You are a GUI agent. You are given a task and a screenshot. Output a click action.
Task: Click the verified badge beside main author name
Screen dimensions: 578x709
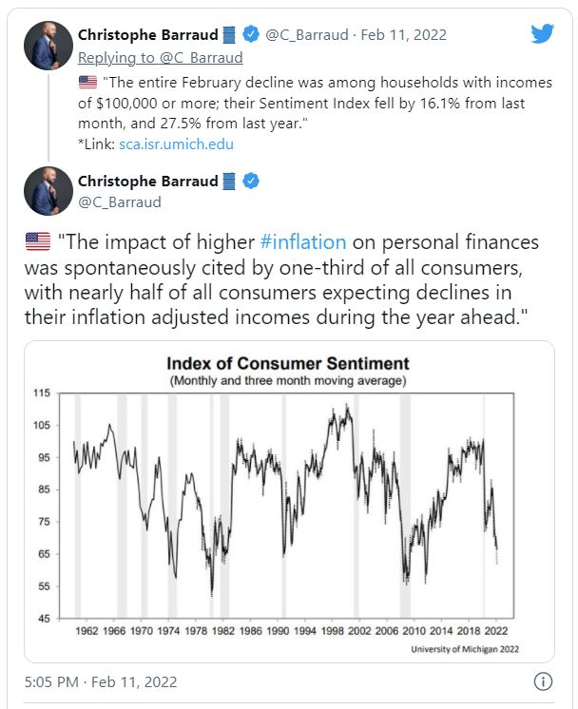(251, 181)
